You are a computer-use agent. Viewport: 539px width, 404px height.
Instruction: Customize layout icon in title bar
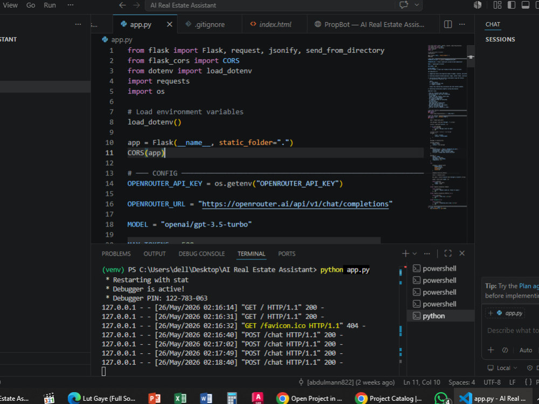click(x=497, y=5)
